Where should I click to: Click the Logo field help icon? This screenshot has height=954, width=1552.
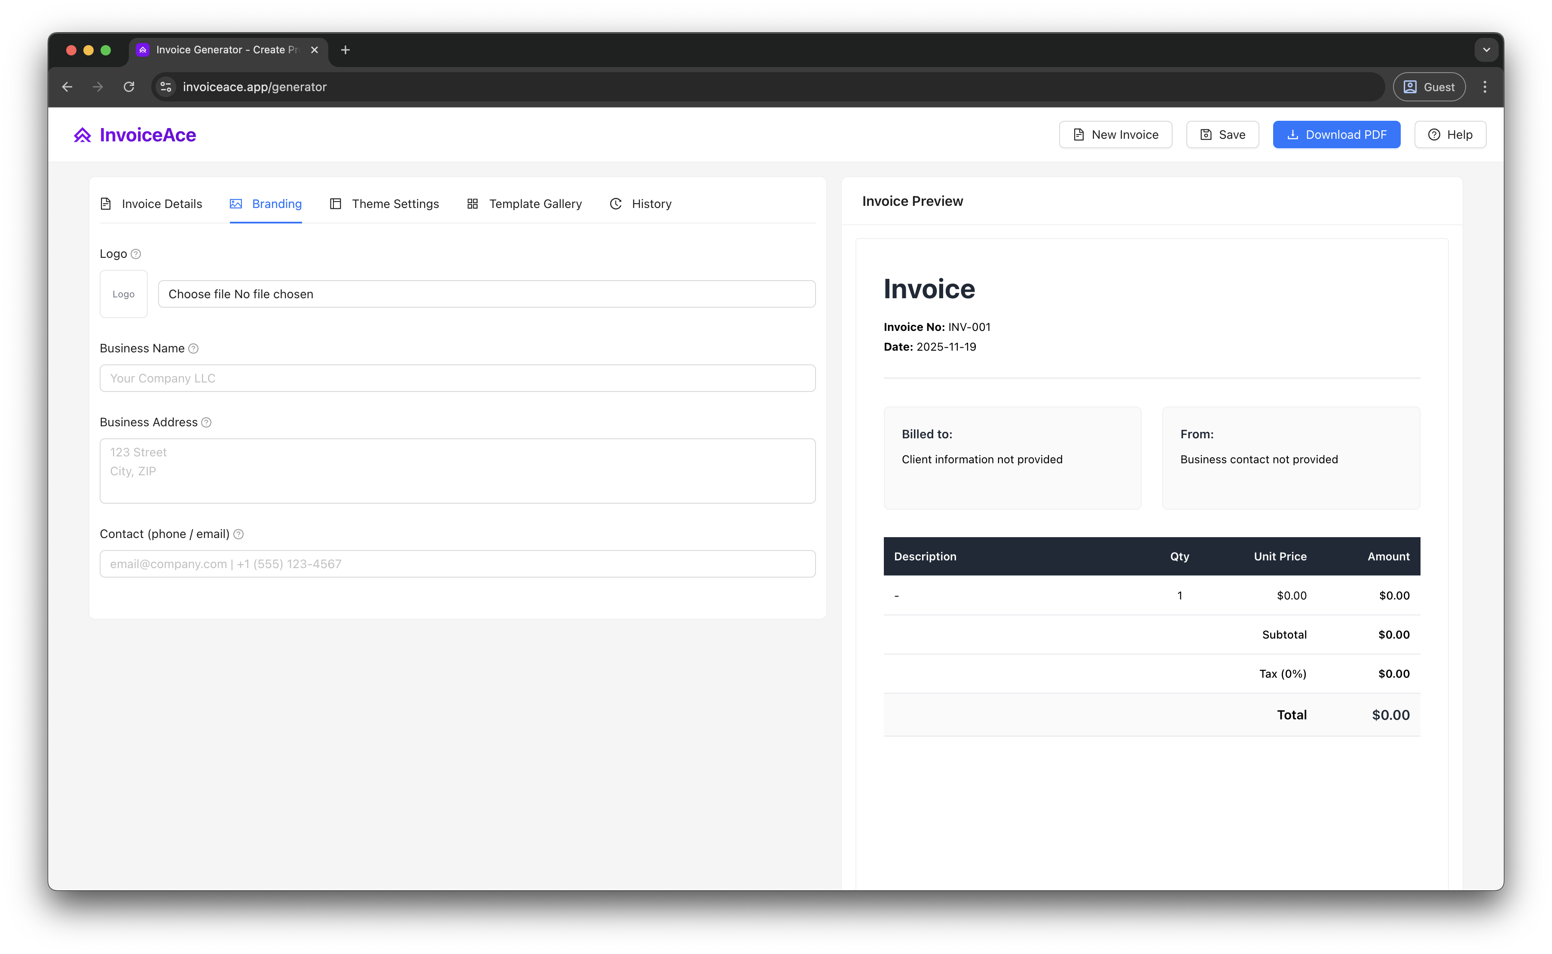(136, 254)
